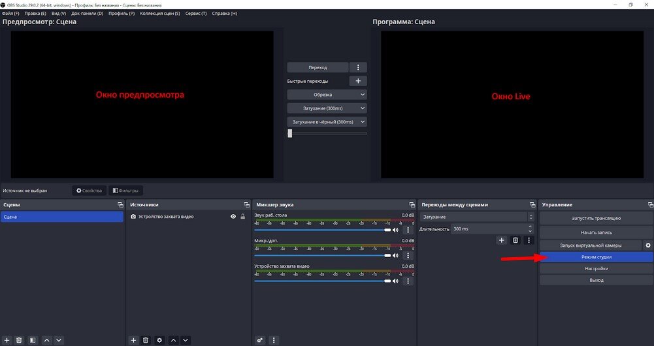Open source properties gear in Sources panel
654x346 pixels.
click(x=159, y=340)
